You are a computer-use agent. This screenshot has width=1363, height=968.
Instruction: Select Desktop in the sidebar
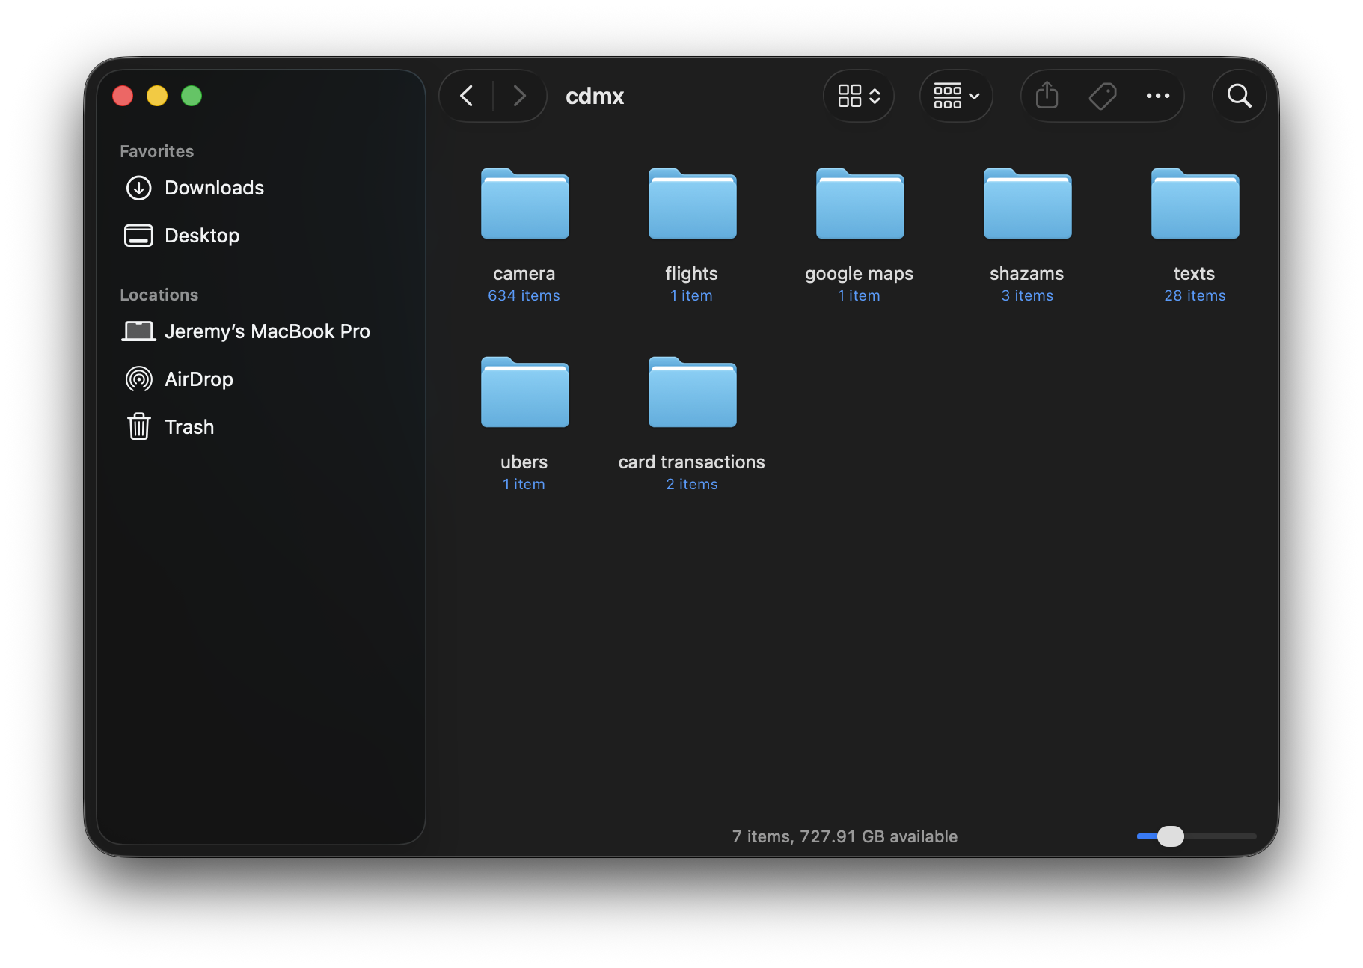(x=202, y=236)
